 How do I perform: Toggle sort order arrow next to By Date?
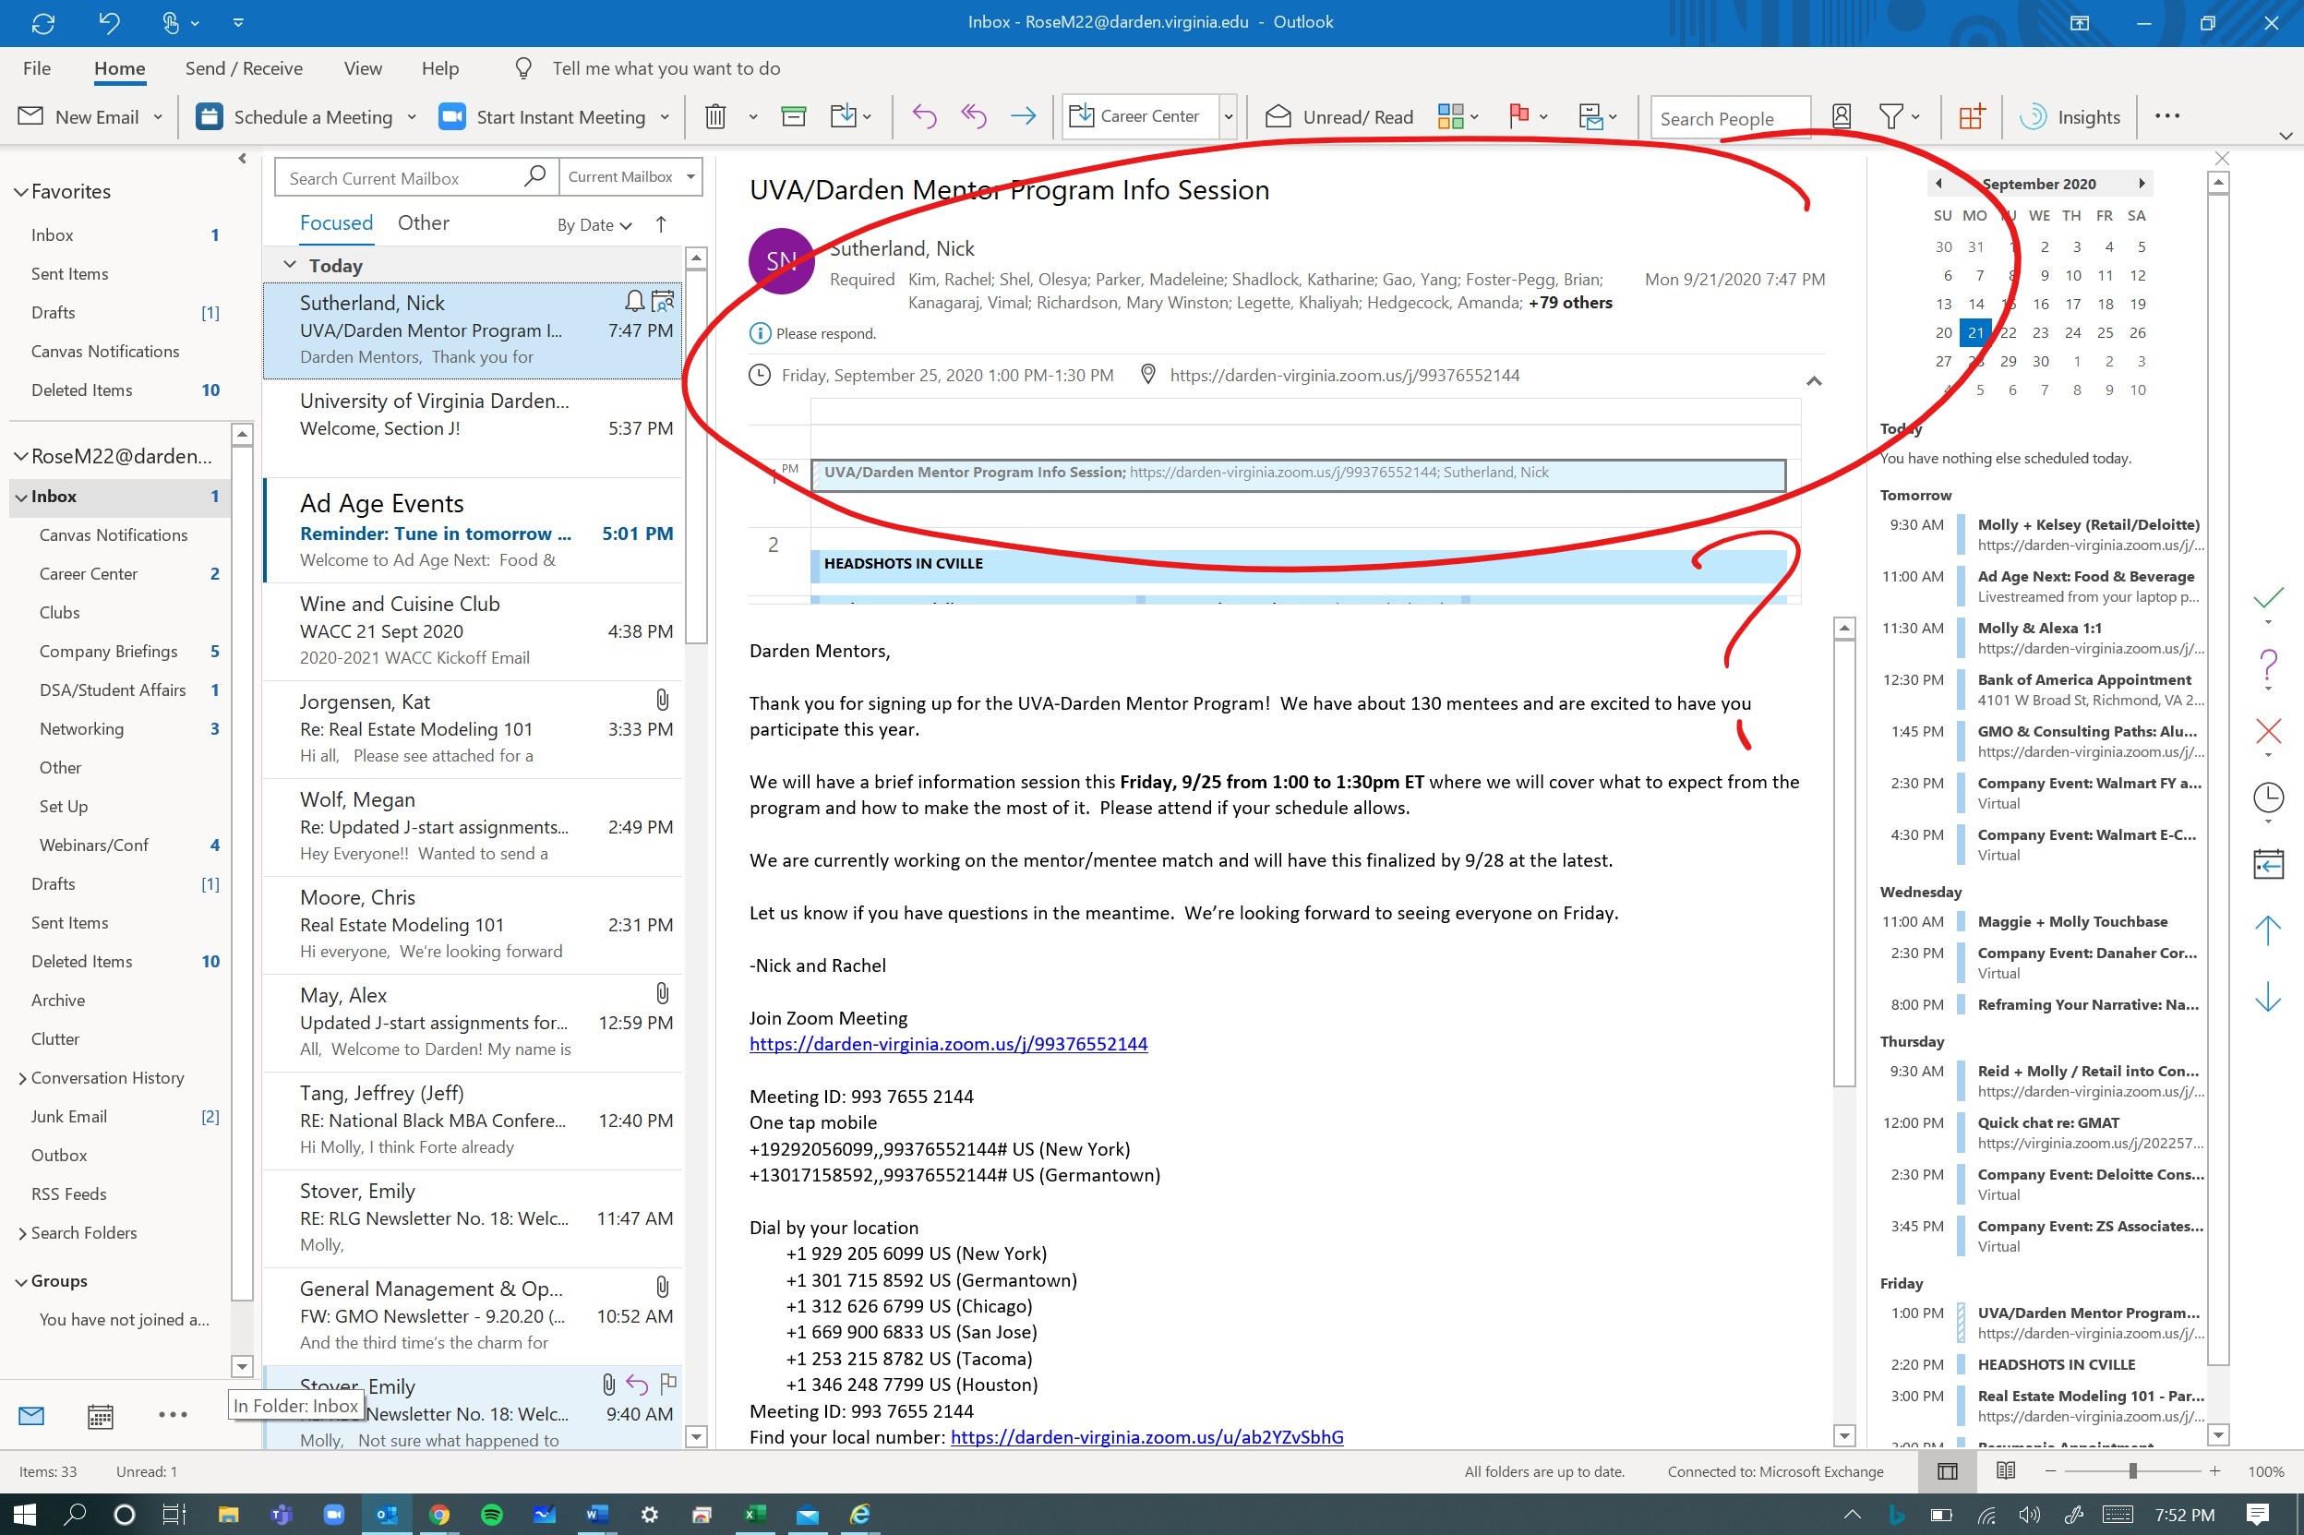[x=661, y=224]
